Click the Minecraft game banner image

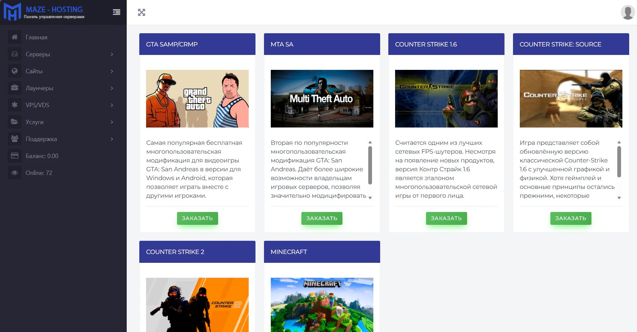point(322,305)
